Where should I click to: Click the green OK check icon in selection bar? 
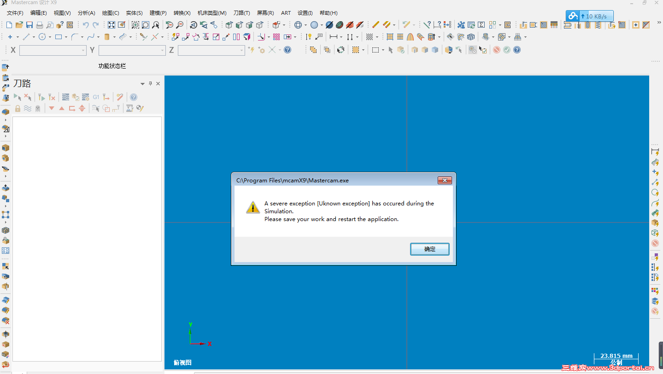tap(507, 50)
